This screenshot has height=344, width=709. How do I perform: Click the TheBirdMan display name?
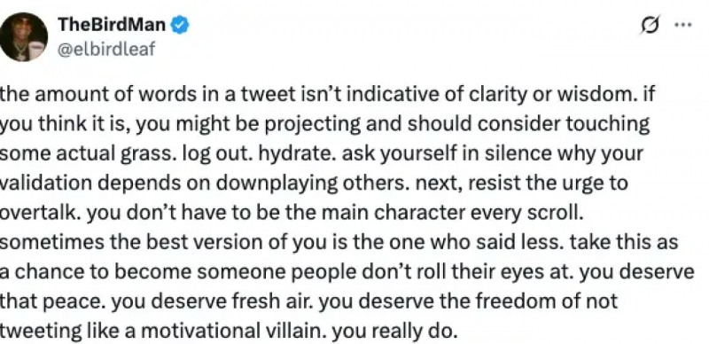tap(112, 25)
